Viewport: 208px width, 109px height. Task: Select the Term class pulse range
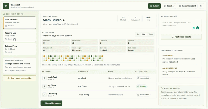[151, 34]
